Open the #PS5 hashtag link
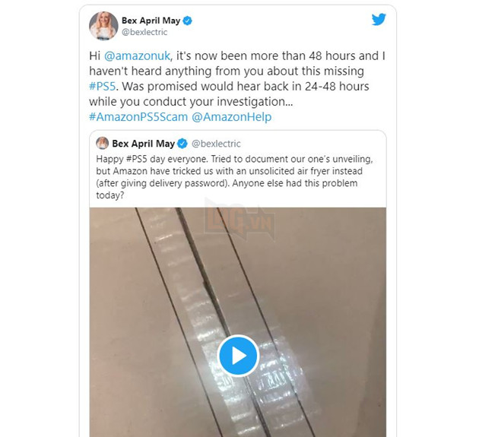 click(x=103, y=87)
